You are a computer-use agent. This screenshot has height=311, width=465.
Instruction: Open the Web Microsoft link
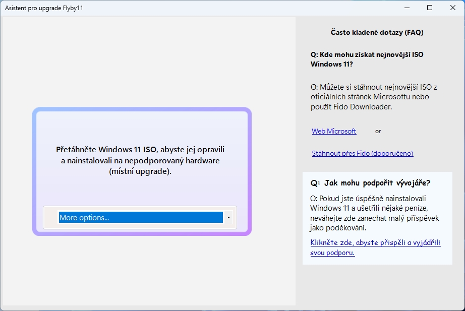(x=334, y=132)
